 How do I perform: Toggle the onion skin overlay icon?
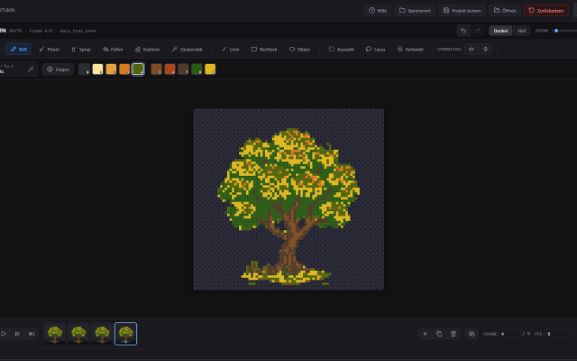[x=472, y=334]
